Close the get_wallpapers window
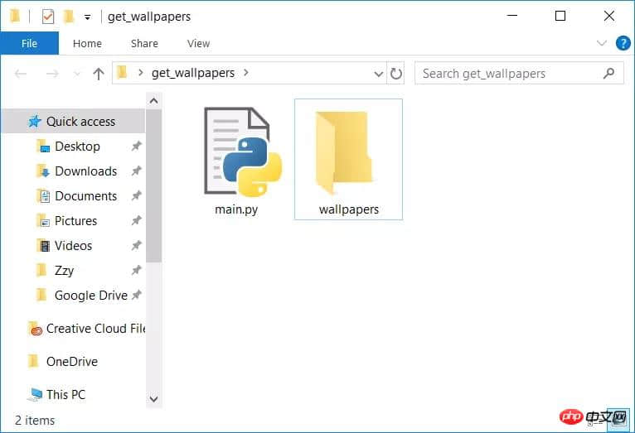The image size is (635, 433). pyautogui.click(x=608, y=16)
